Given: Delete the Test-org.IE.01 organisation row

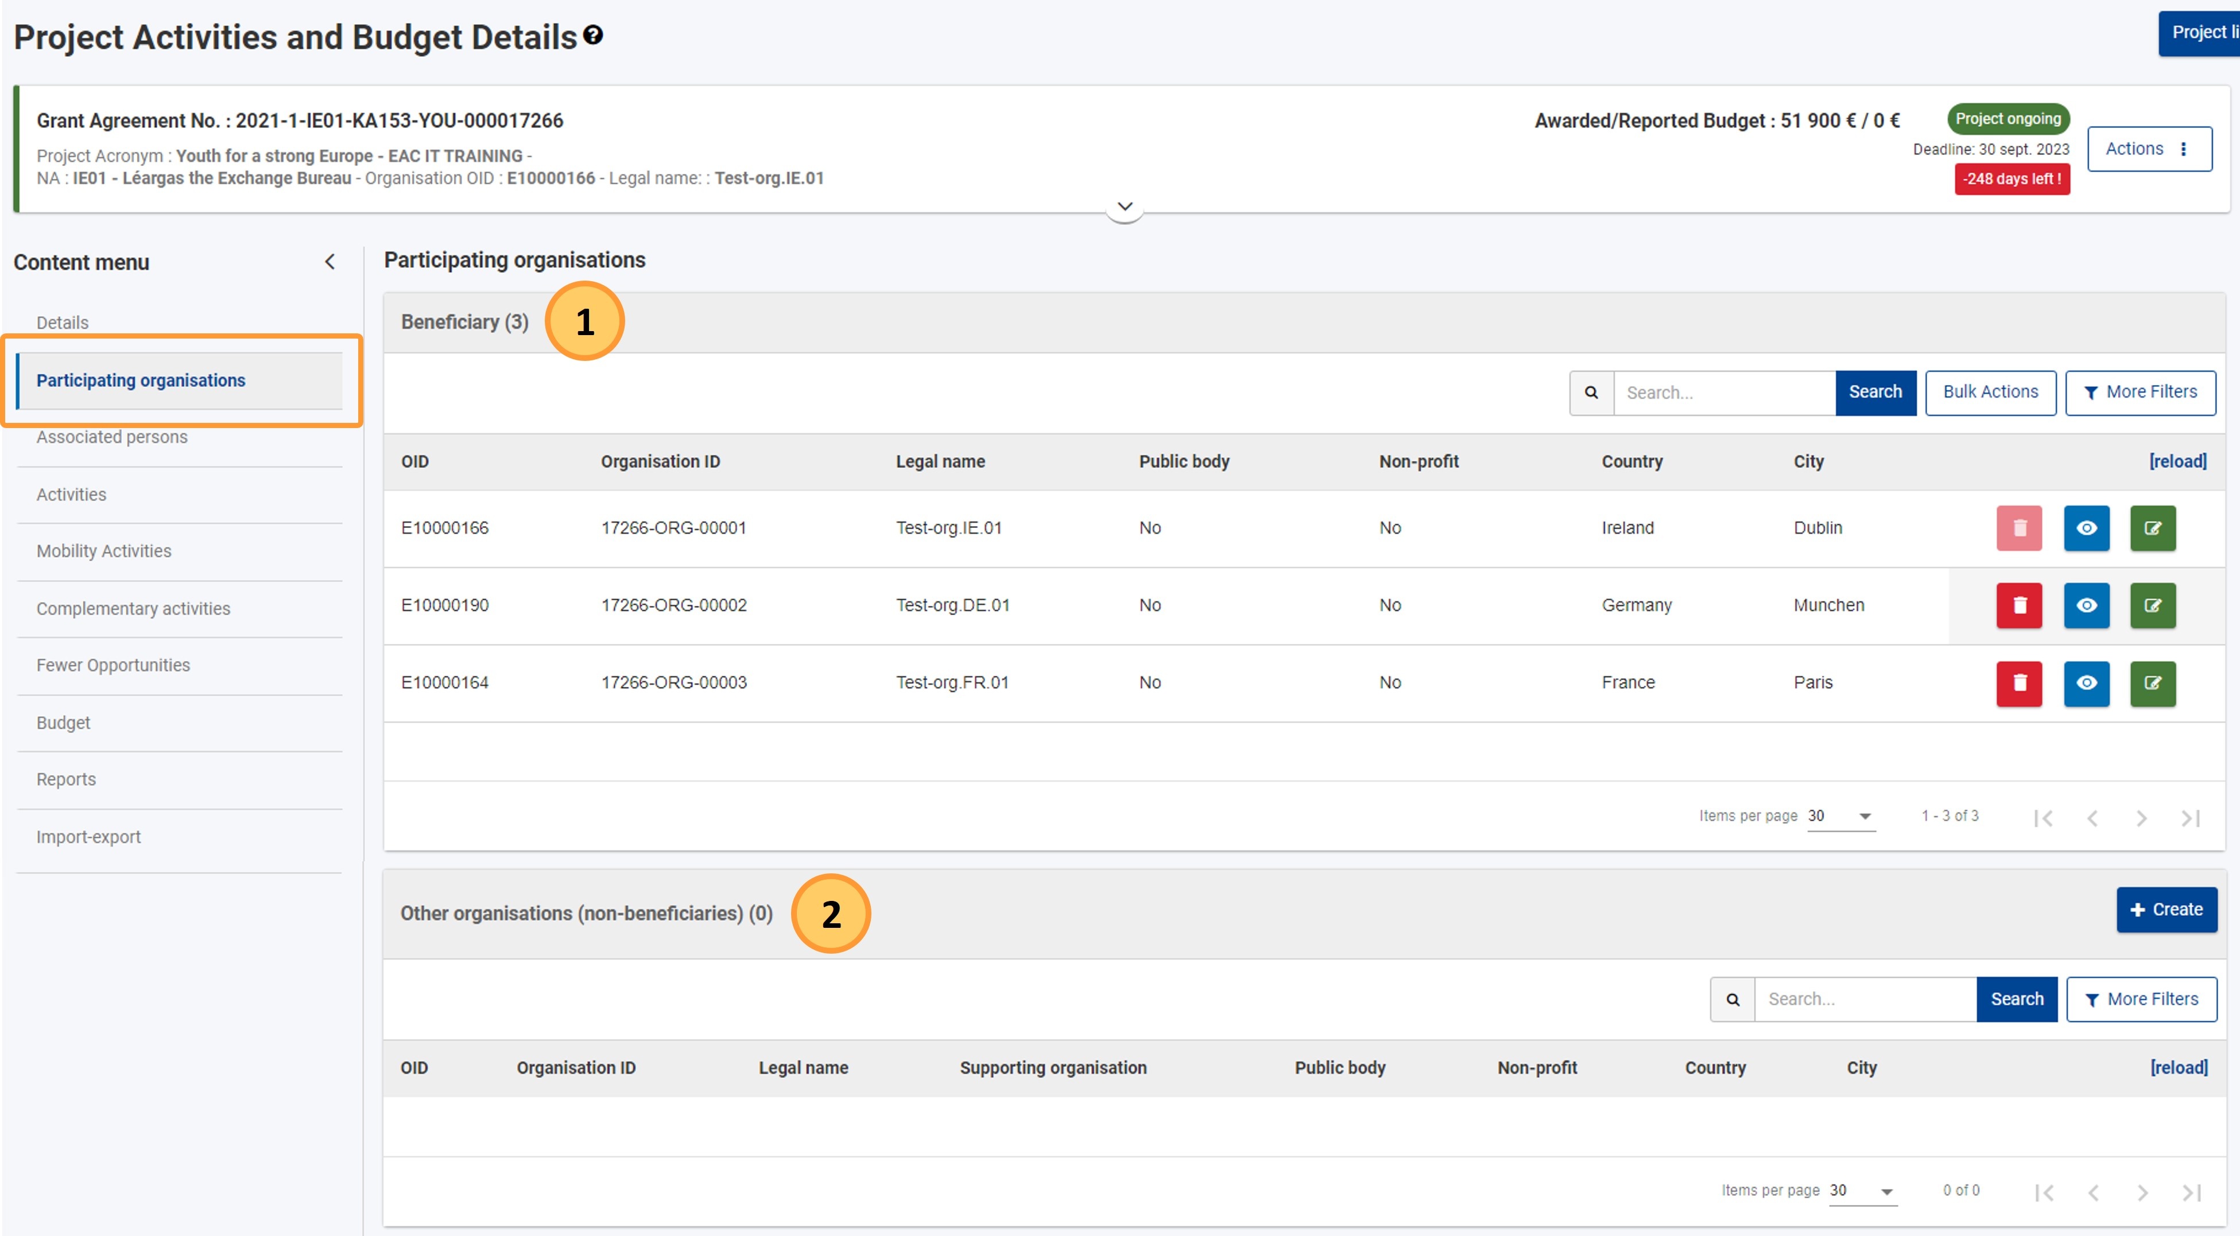Looking at the screenshot, I should (x=2019, y=527).
